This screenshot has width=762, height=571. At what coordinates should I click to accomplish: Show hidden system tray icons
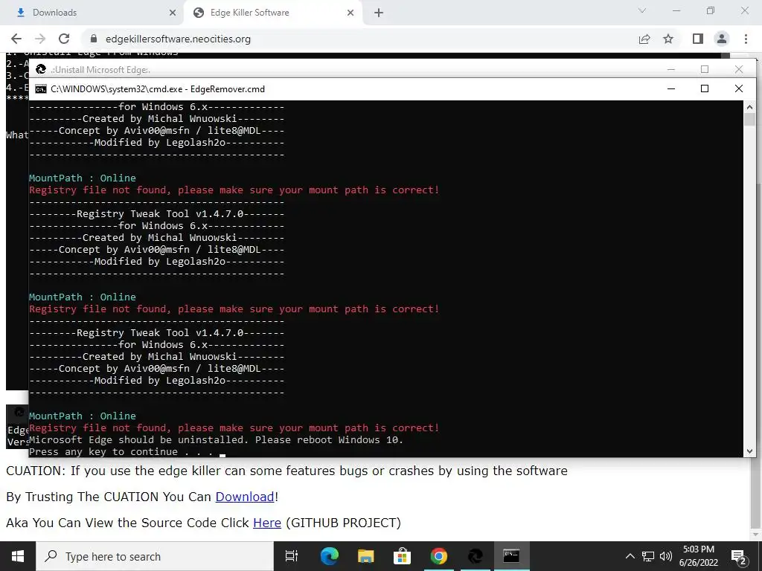pyautogui.click(x=630, y=556)
